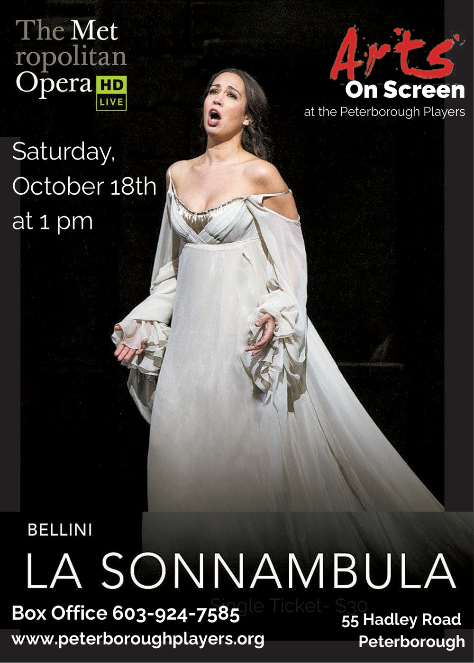Click the red Arts brush-stroke logo
Screen dimensions: 474x663
[x=396, y=52]
